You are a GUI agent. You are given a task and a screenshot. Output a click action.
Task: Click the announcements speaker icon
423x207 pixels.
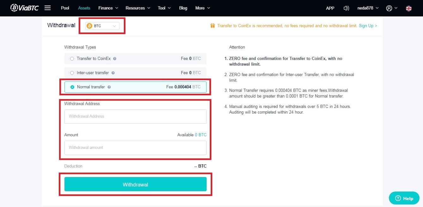pos(346,8)
